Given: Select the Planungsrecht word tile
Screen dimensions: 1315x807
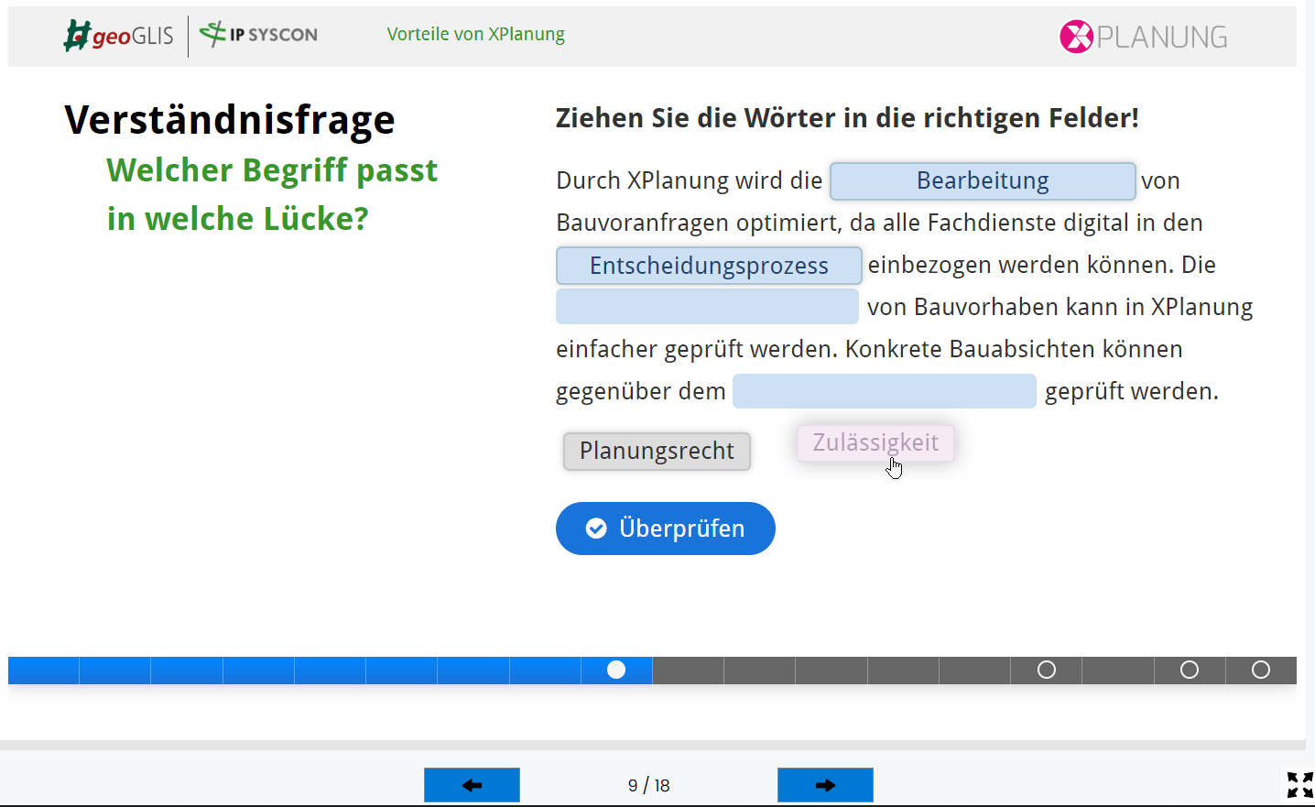Looking at the screenshot, I should tap(657, 452).
